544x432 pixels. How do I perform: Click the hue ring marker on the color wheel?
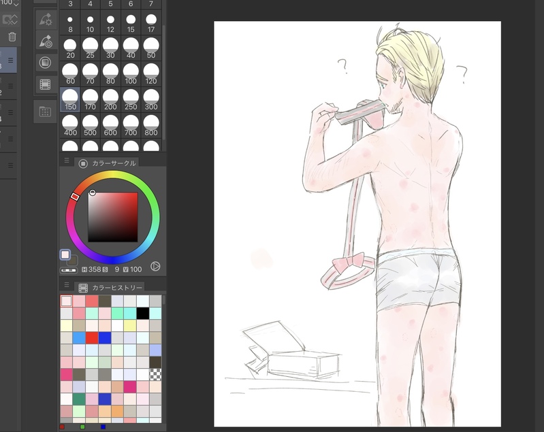point(75,197)
